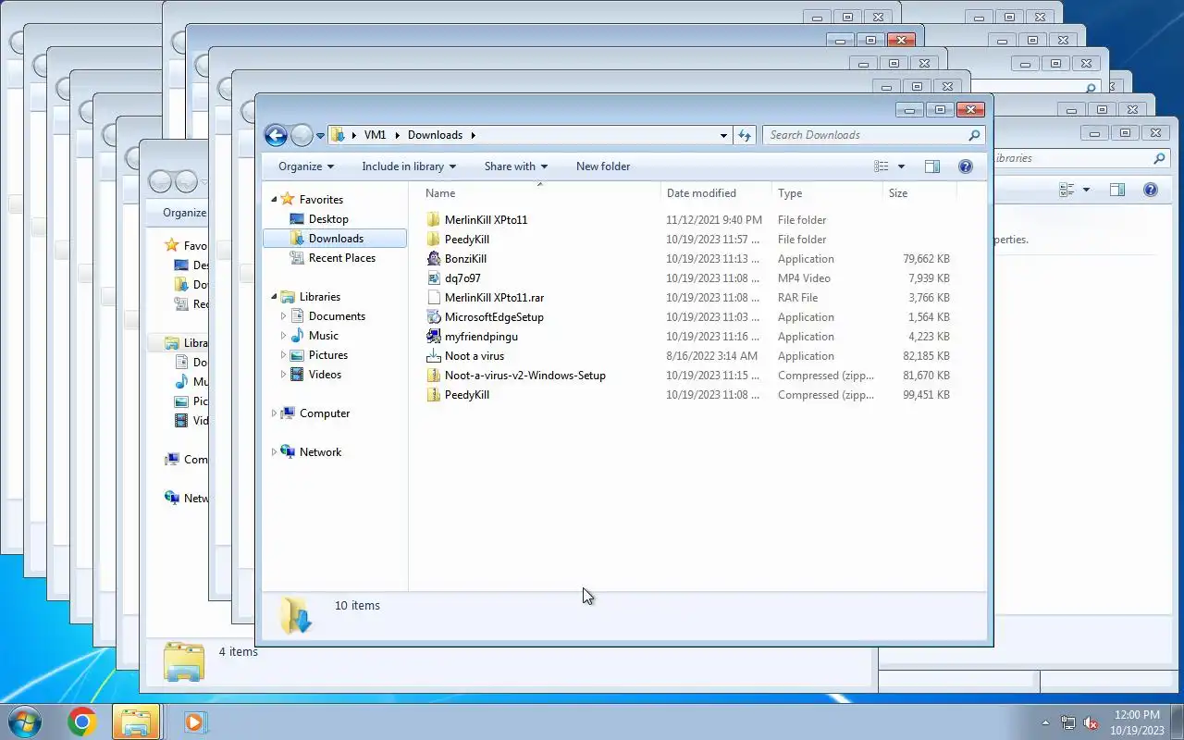
Task: Open the Windows Start button
Action: 25,721
